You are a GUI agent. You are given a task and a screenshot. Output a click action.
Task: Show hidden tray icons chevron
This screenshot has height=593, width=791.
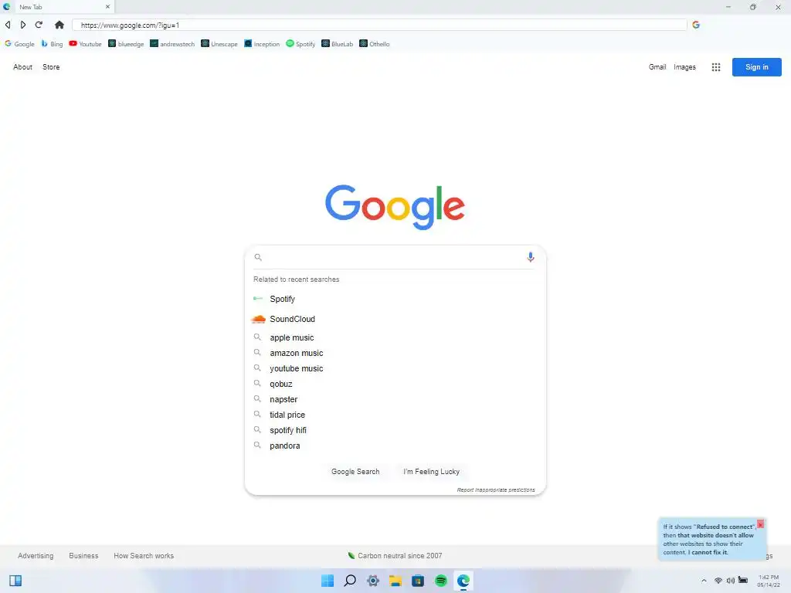[704, 581]
